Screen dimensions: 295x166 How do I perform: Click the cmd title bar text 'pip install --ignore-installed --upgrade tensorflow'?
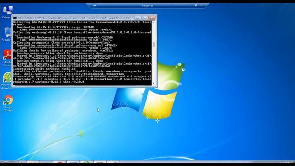102,18
